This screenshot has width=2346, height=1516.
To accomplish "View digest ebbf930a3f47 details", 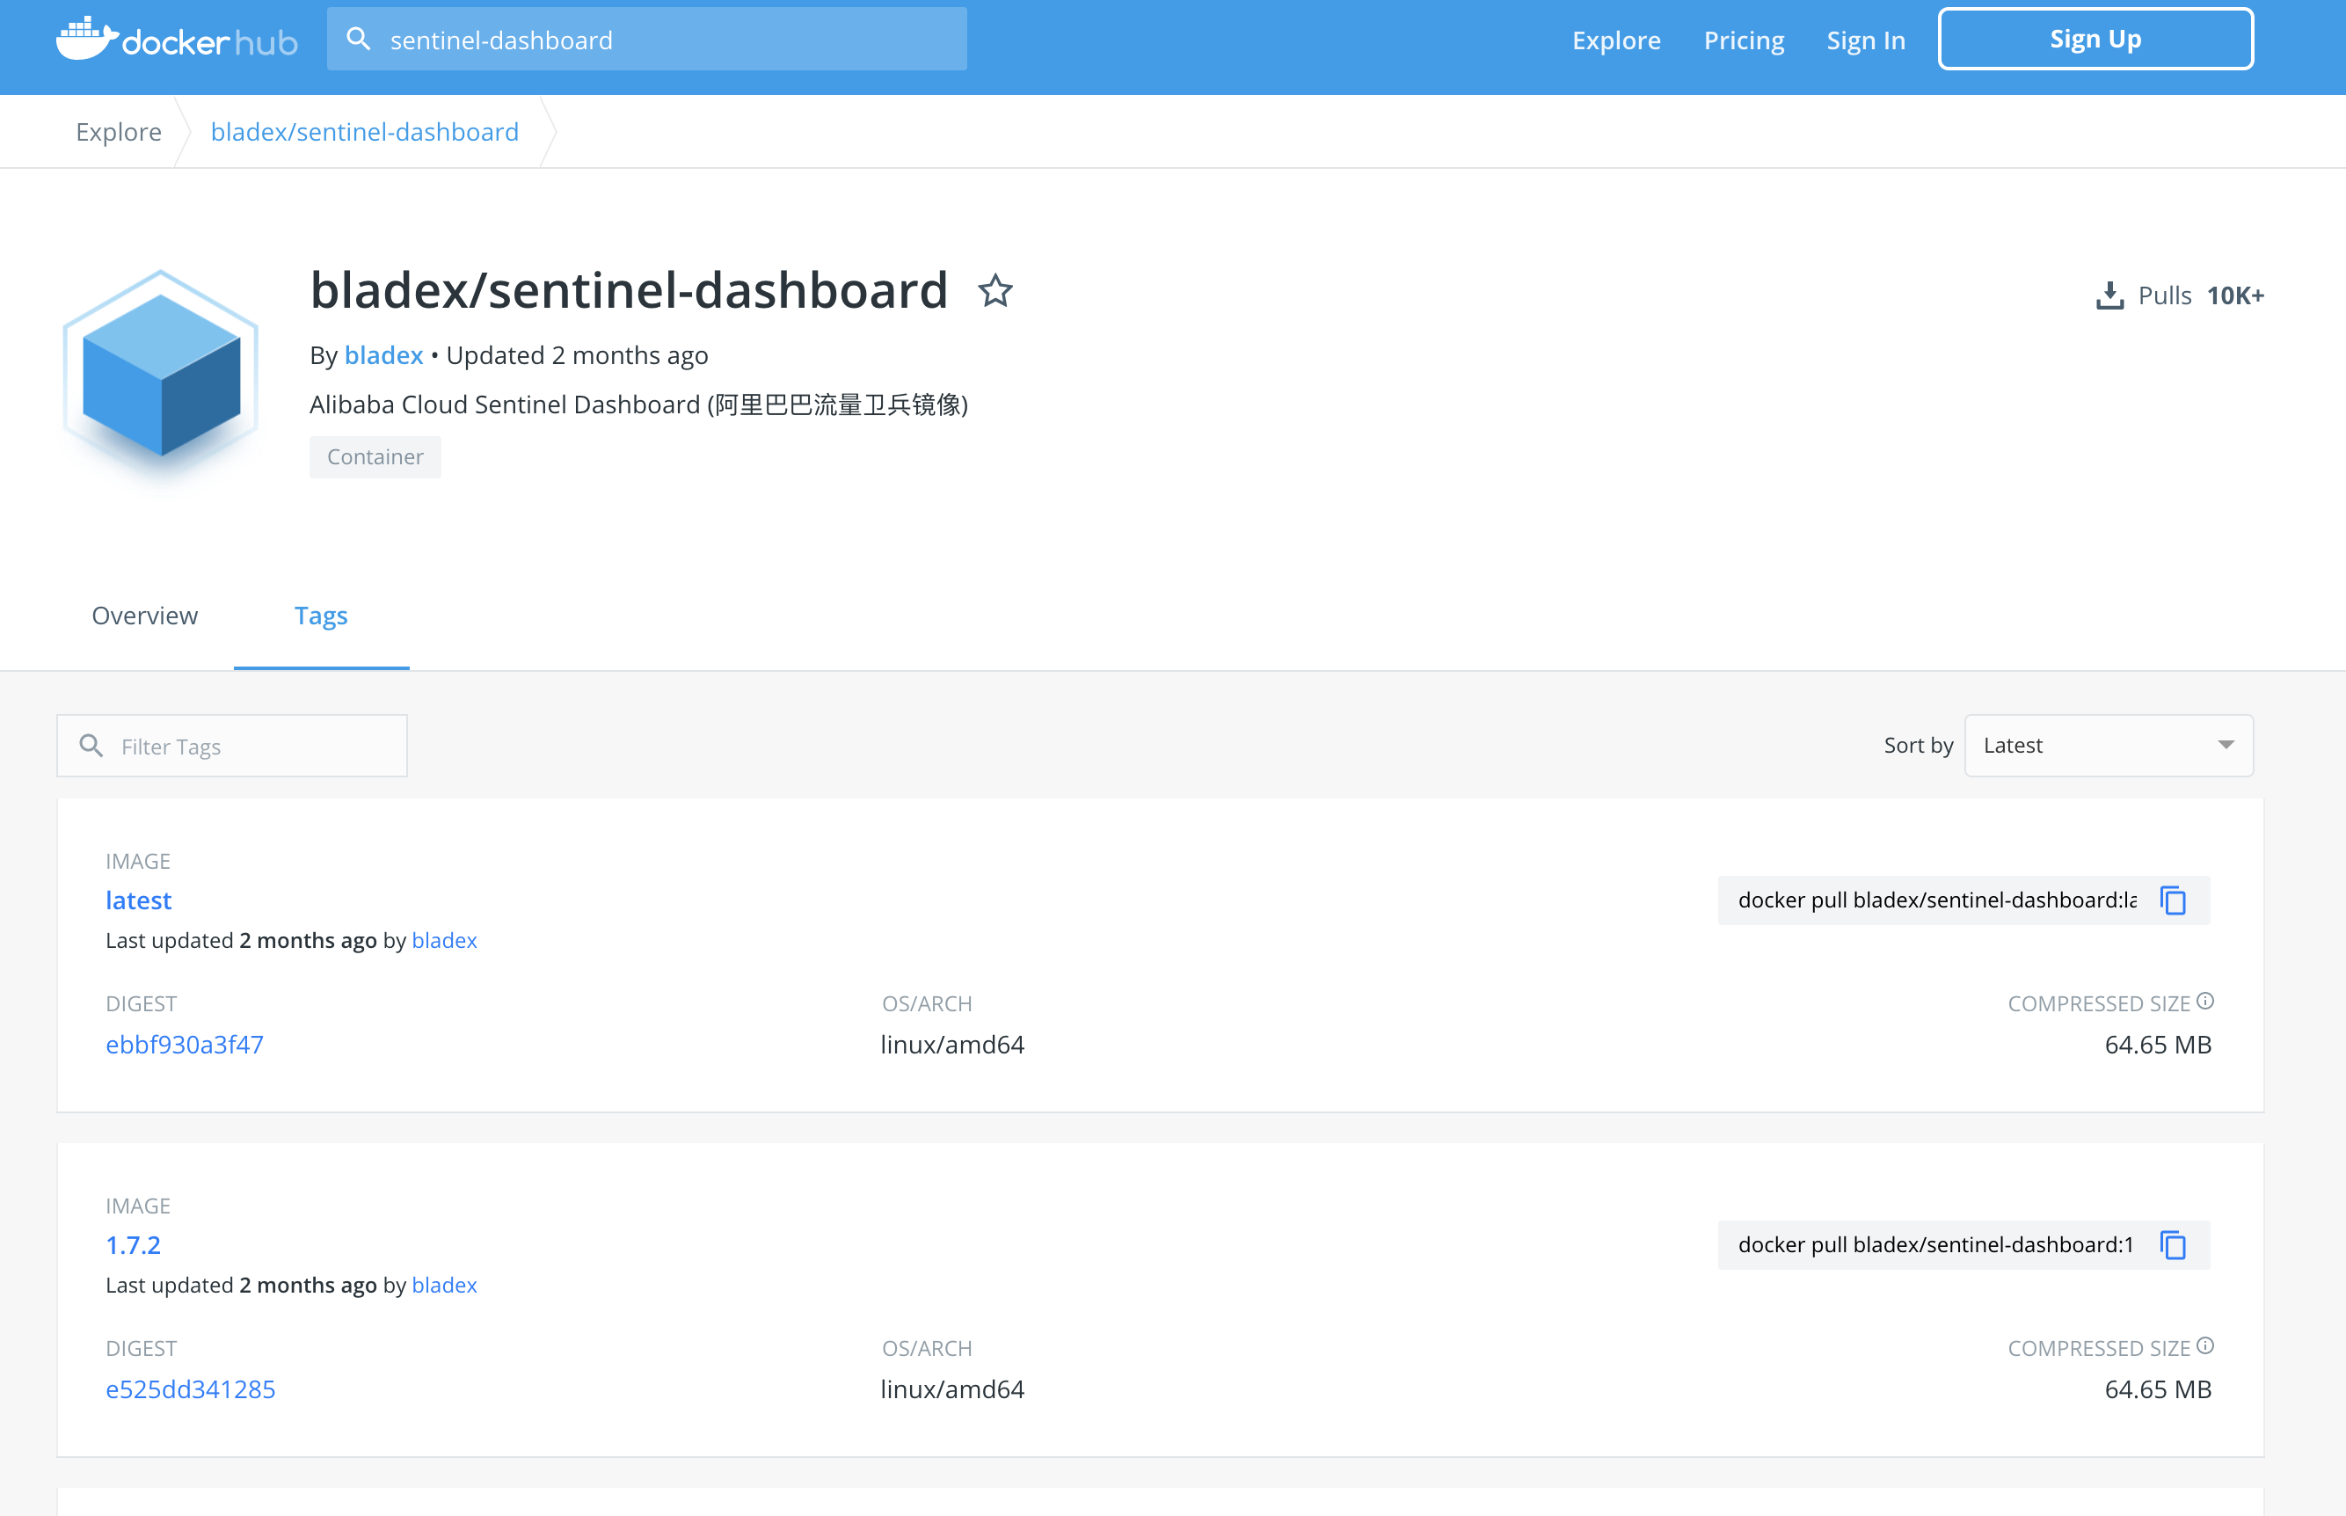I will [x=184, y=1044].
